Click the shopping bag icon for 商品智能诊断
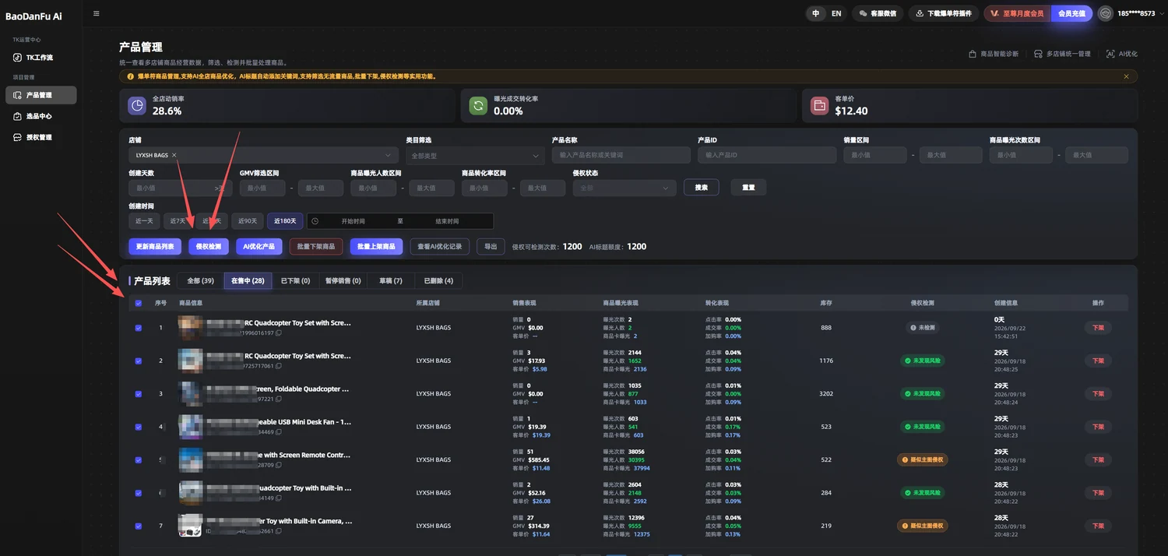1168x556 pixels. pos(973,54)
